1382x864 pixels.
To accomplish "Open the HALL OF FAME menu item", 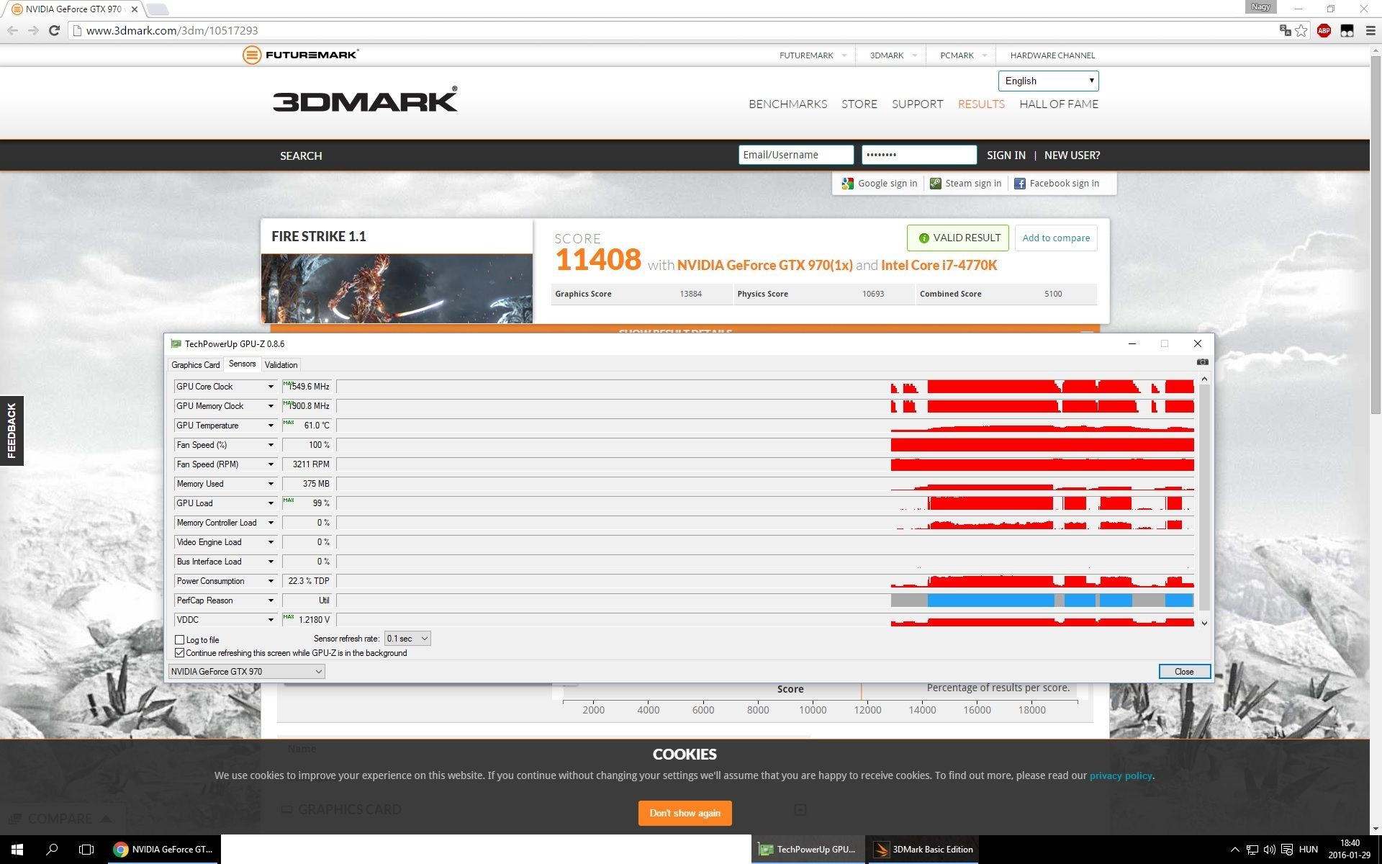I will tap(1059, 104).
